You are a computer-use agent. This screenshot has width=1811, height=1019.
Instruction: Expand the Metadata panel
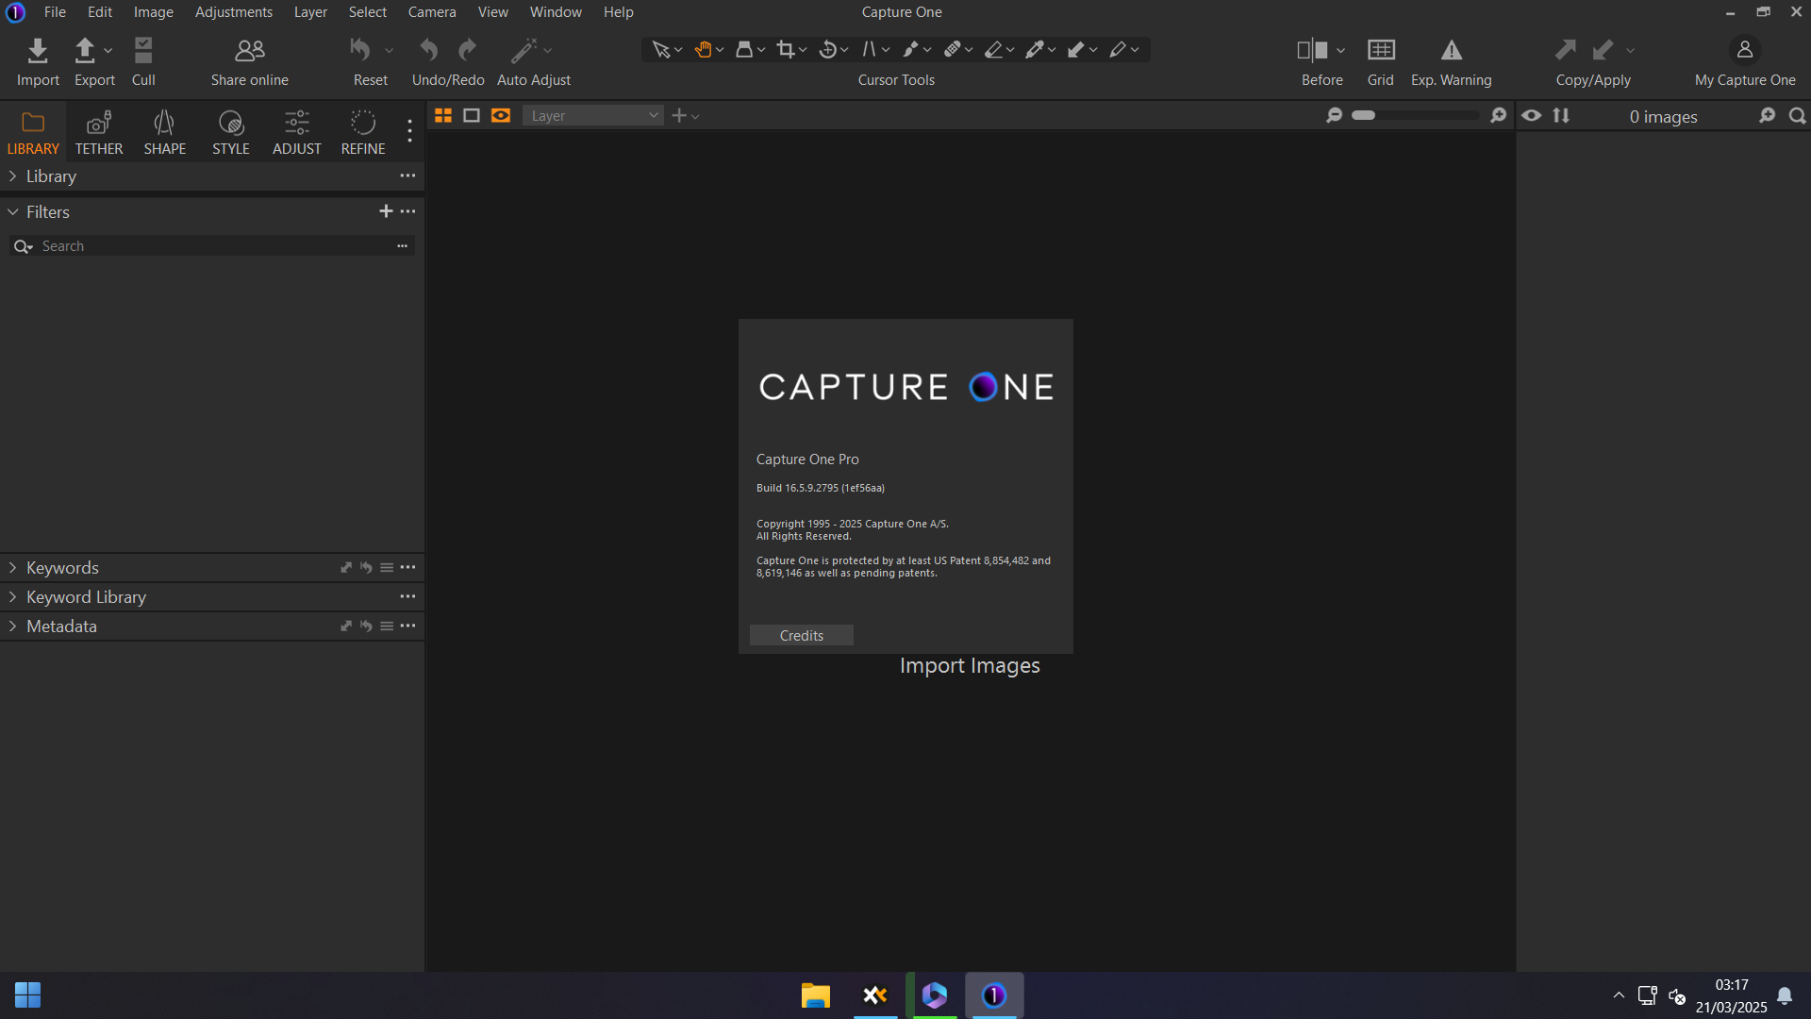pyautogui.click(x=12, y=626)
